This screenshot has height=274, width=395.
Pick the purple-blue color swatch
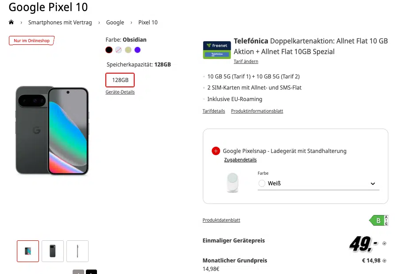click(x=138, y=50)
